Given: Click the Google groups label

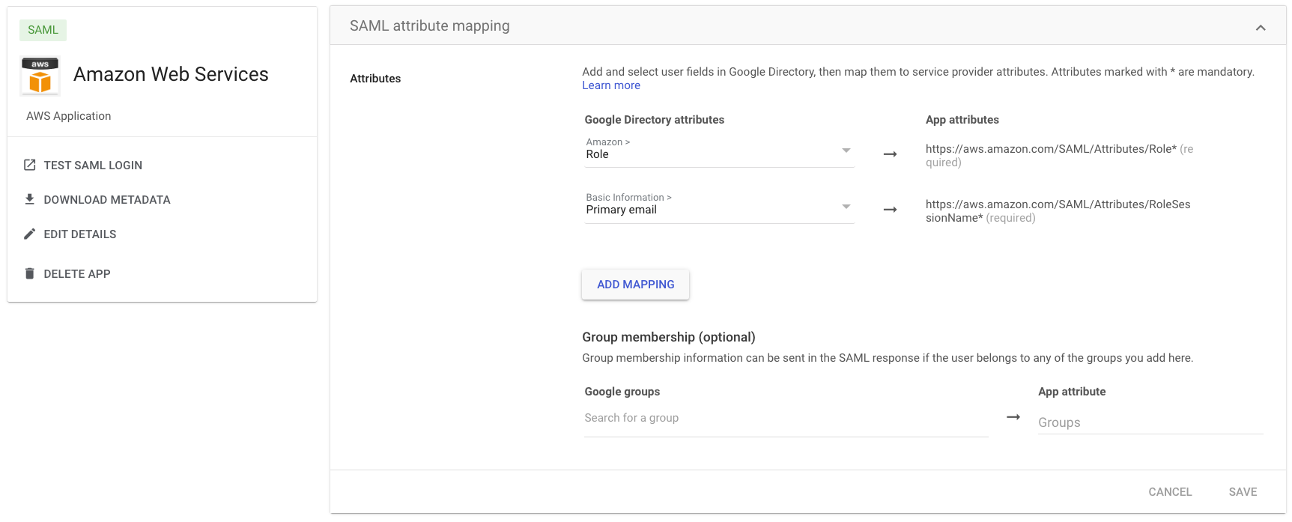Looking at the screenshot, I should click(622, 392).
